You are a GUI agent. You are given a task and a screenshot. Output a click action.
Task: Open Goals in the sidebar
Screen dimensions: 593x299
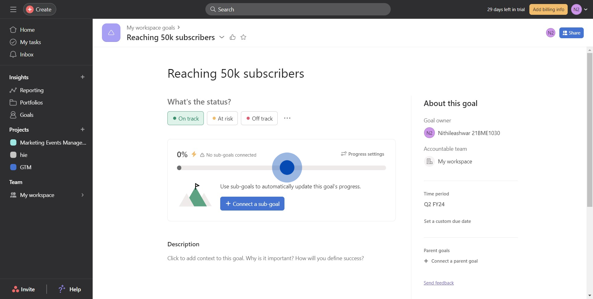click(x=27, y=115)
